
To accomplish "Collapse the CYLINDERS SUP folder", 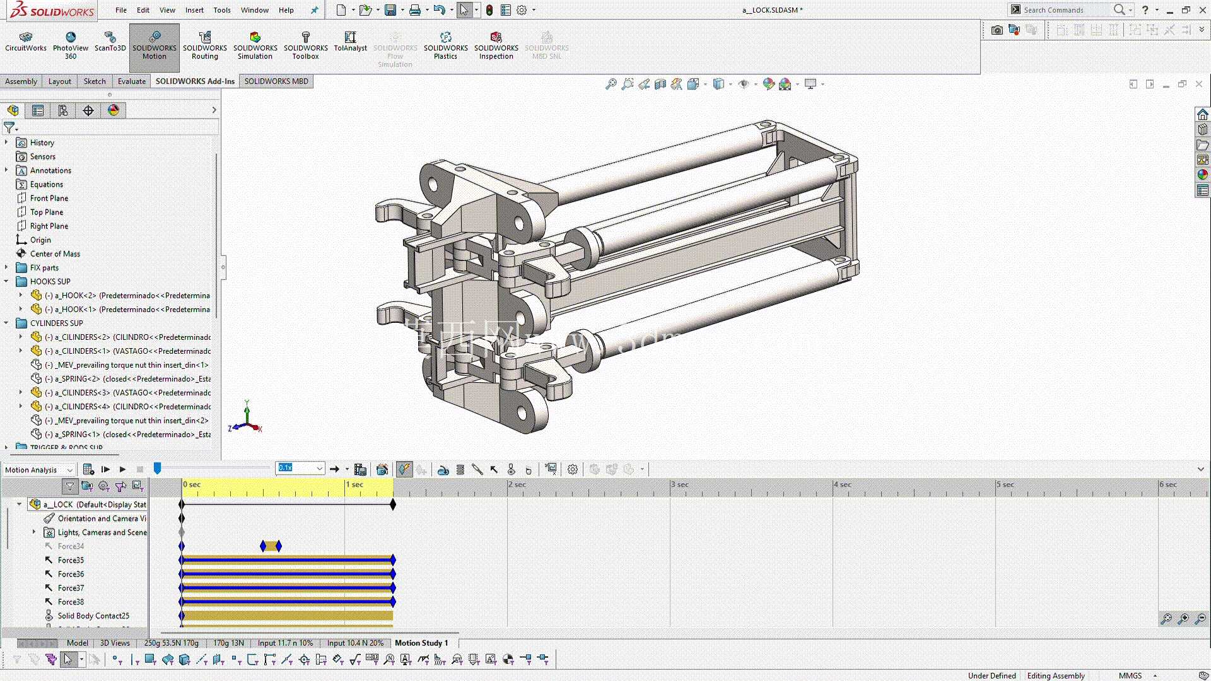I will [6, 323].
